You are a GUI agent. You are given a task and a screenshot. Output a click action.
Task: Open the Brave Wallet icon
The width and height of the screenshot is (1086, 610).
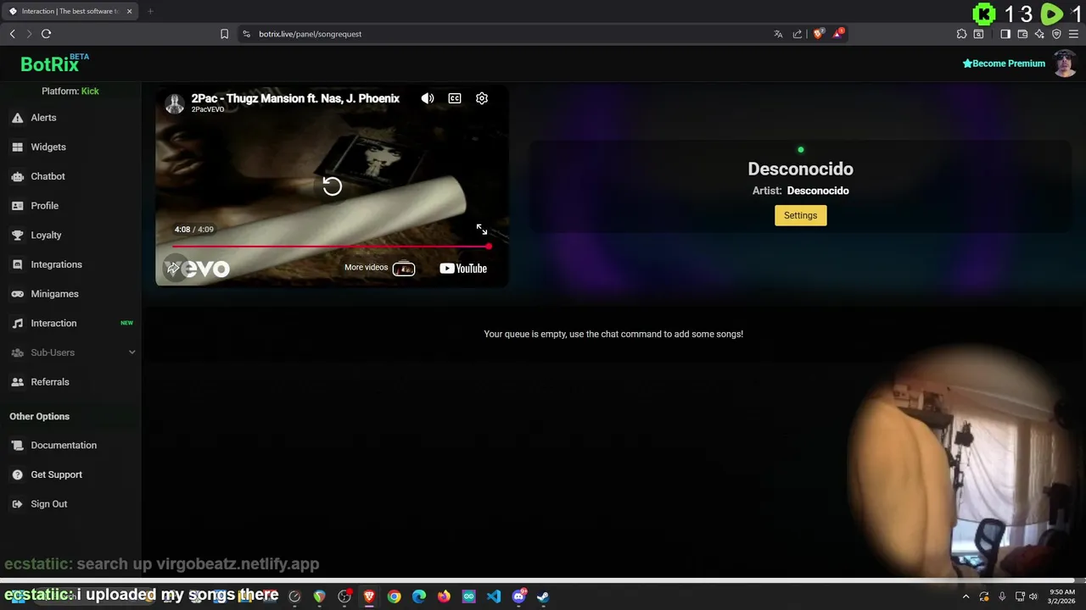[1022, 34]
